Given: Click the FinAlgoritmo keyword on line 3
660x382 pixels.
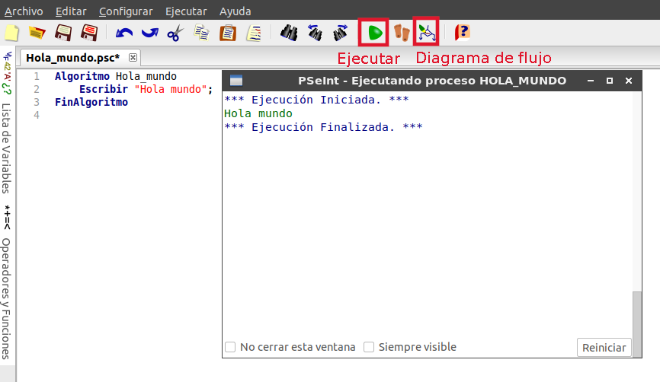Looking at the screenshot, I should coord(91,102).
